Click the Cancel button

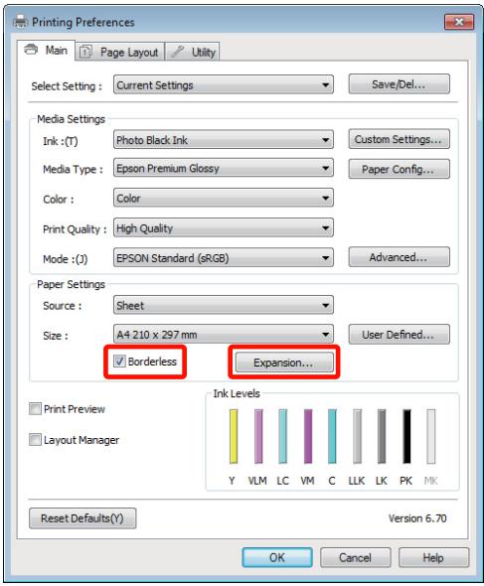click(x=355, y=557)
